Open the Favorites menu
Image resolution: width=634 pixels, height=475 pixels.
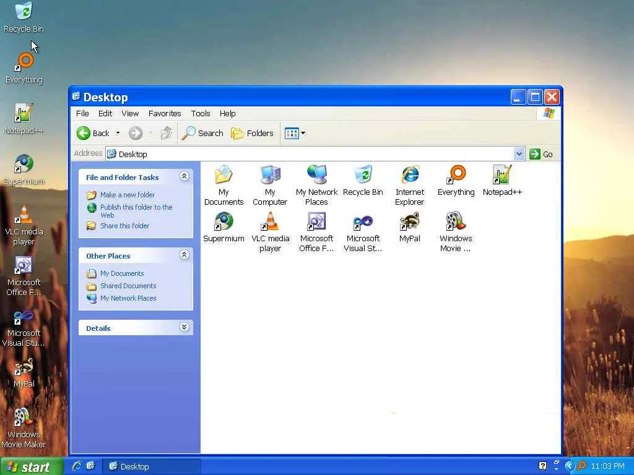coord(165,114)
